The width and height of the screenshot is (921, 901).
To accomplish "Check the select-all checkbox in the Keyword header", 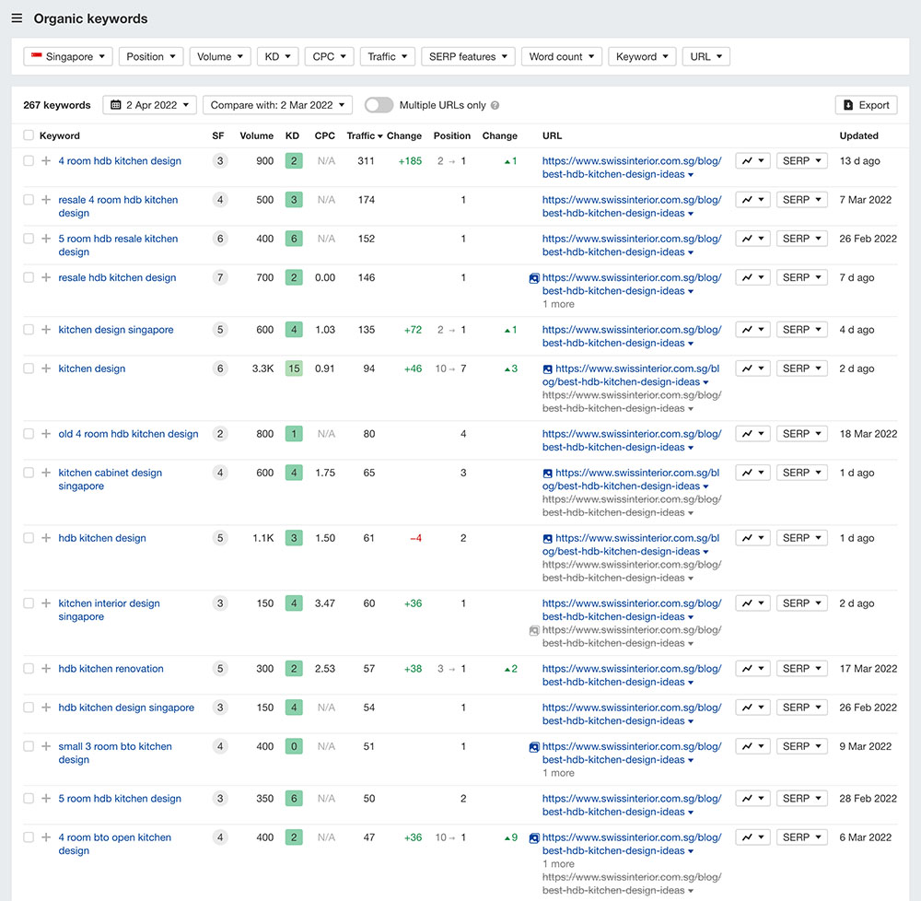I will [29, 136].
